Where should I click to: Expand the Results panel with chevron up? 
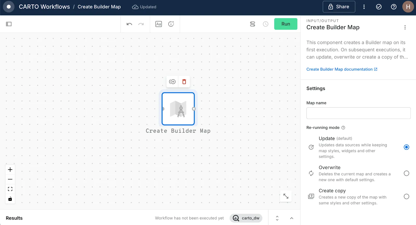[291, 218]
